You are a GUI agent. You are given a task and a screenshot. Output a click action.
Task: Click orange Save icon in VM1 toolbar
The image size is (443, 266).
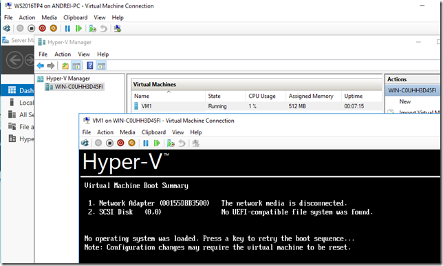point(131,143)
